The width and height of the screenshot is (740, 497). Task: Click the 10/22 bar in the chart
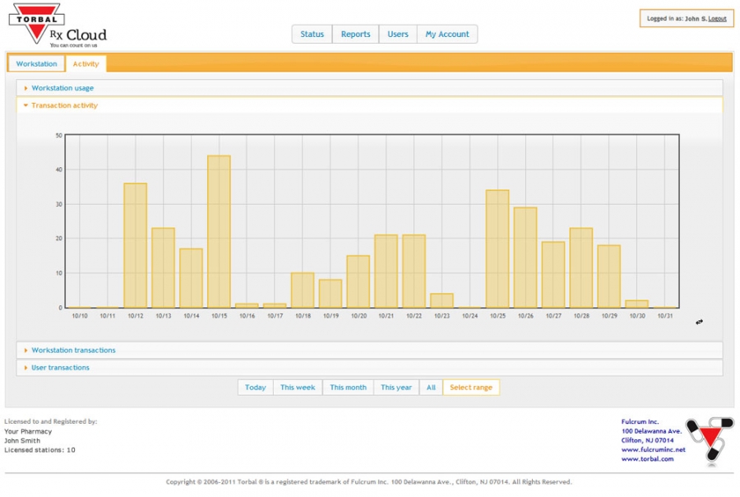pos(414,272)
